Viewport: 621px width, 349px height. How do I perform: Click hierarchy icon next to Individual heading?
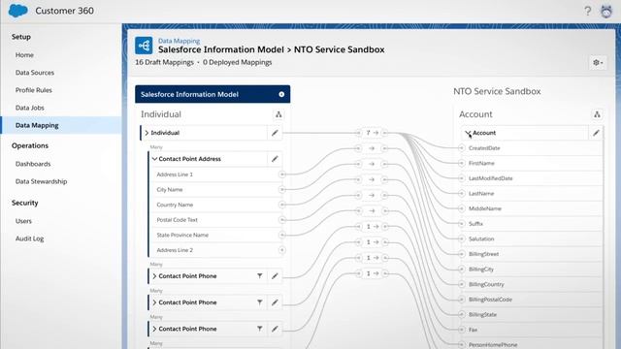[278, 114]
